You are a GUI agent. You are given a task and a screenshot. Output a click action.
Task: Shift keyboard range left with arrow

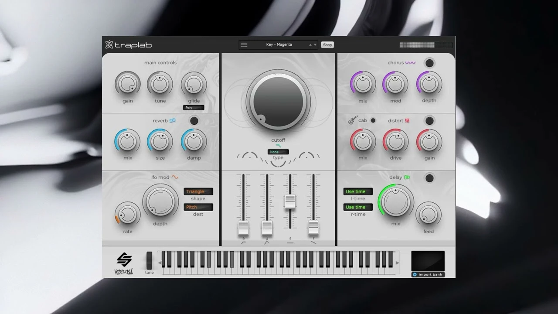(x=160, y=263)
